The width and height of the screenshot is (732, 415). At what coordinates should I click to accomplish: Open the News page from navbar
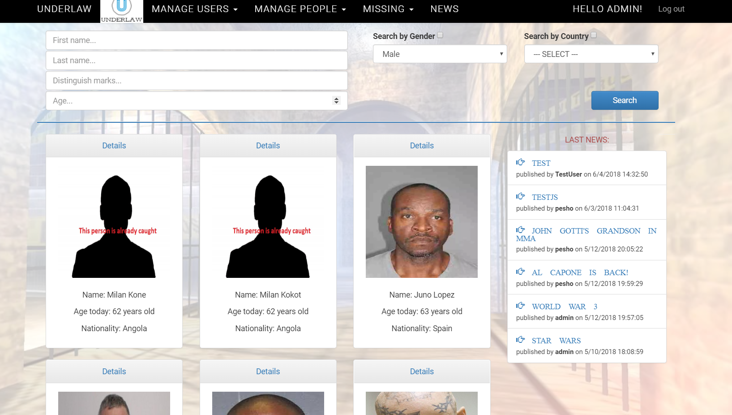(445, 9)
